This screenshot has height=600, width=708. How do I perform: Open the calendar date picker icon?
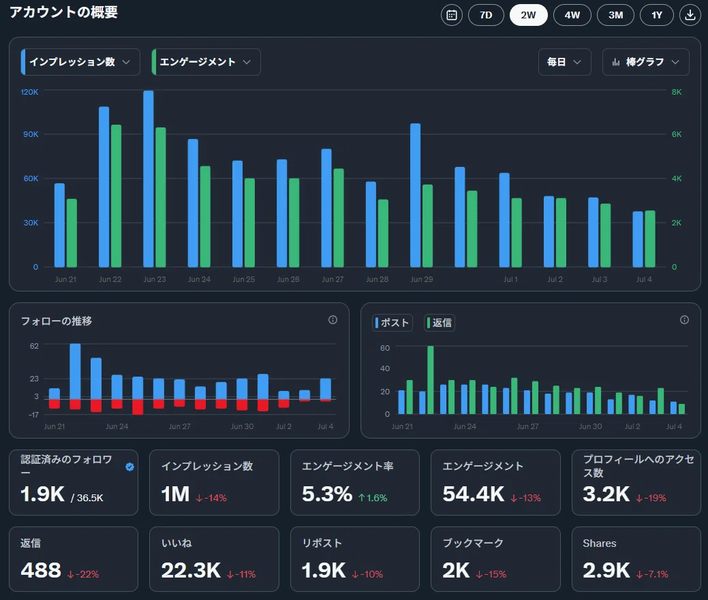pos(452,15)
